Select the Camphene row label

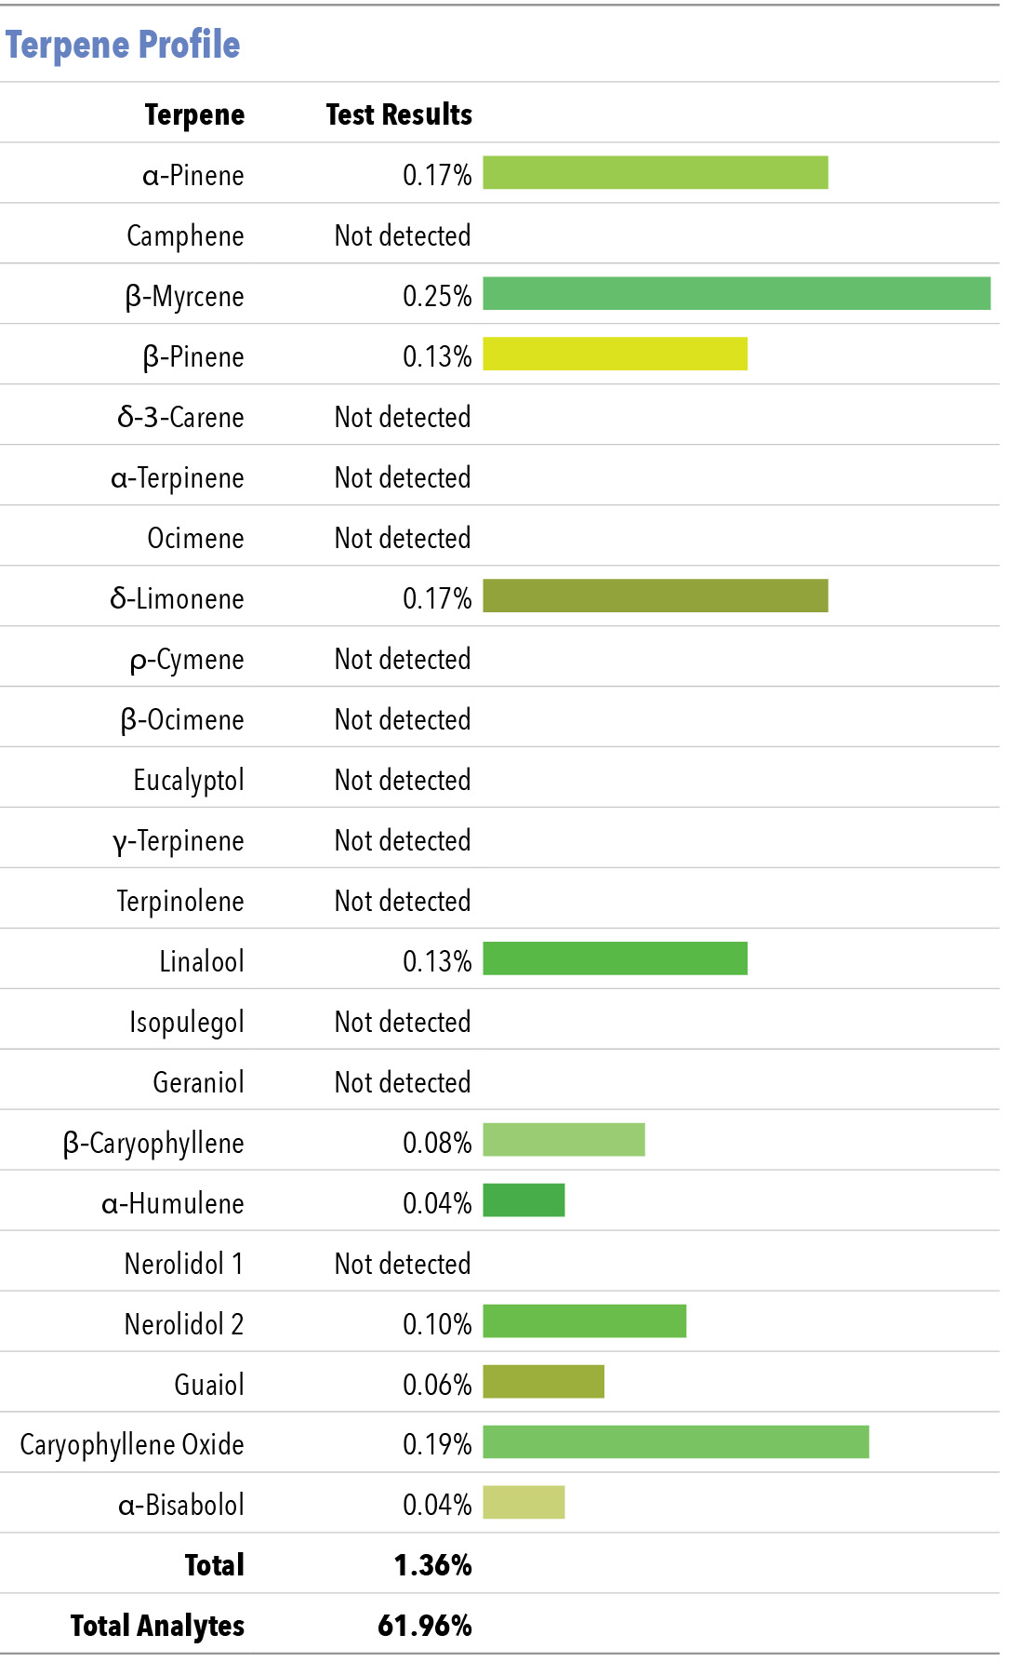pyautogui.click(x=185, y=236)
